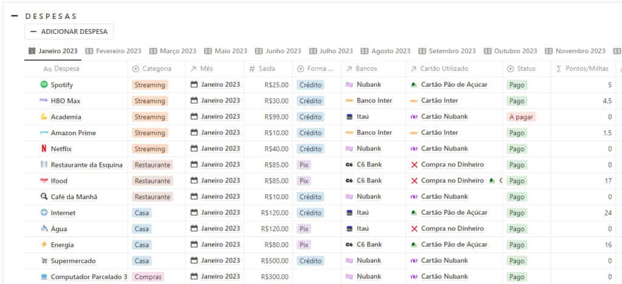The image size is (622, 284).
Task: Click the Academia flexed arm icon
Action: coord(44,117)
